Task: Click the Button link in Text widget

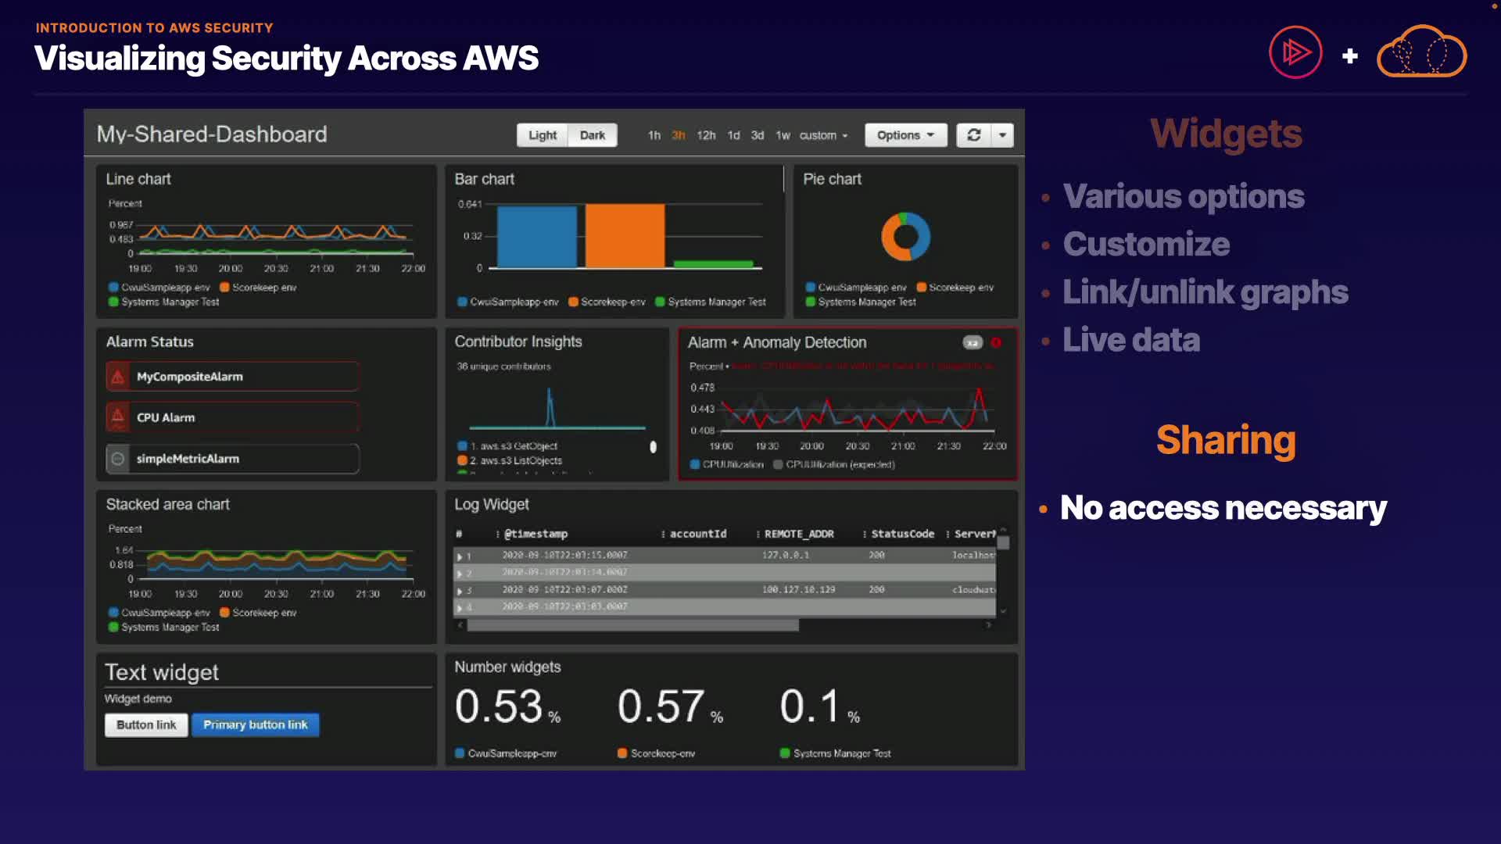Action: 146,724
